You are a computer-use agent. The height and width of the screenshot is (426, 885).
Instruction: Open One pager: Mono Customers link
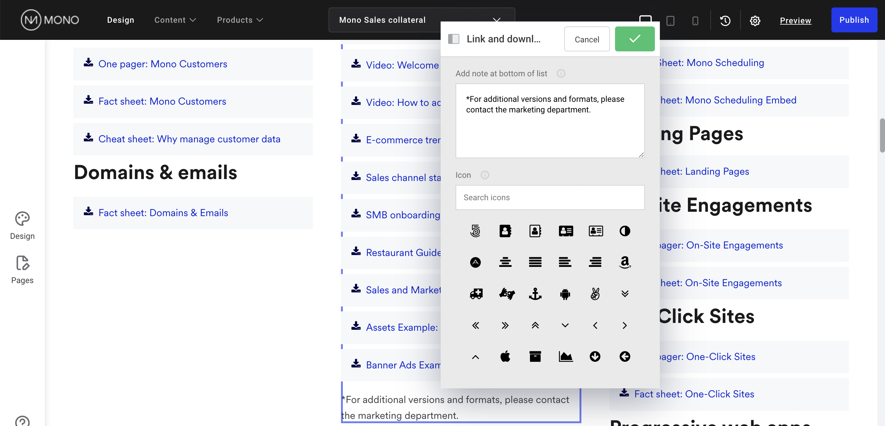click(x=163, y=64)
